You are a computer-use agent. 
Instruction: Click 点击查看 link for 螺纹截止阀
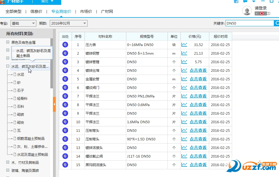pos(198,156)
